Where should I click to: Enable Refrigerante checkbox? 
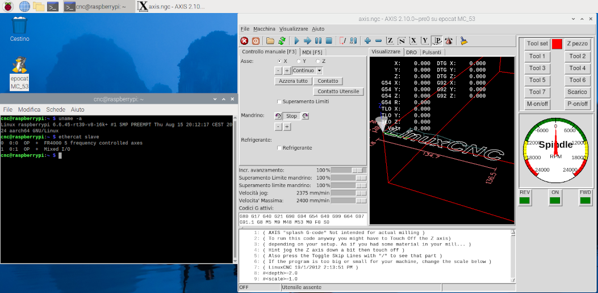tap(279, 148)
